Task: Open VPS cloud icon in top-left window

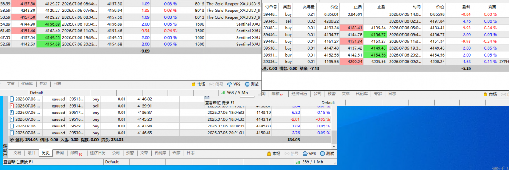Action: tap(230, 84)
